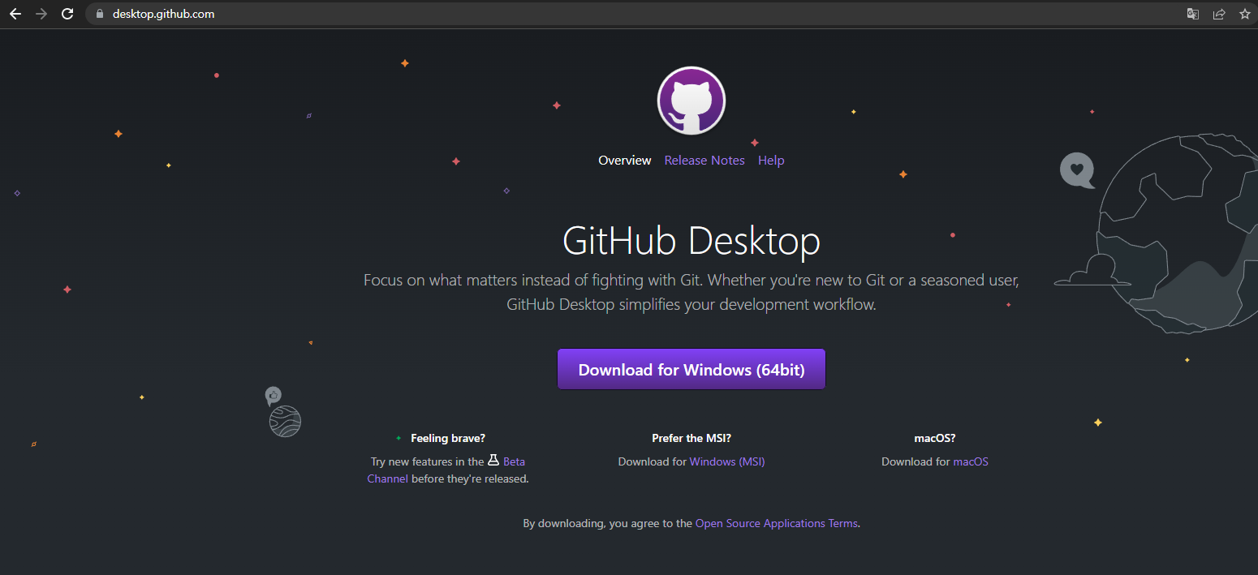Click the 'Focus on what matters' tagline text
Viewport: 1258px width, 575px height.
pyautogui.click(x=691, y=293)
